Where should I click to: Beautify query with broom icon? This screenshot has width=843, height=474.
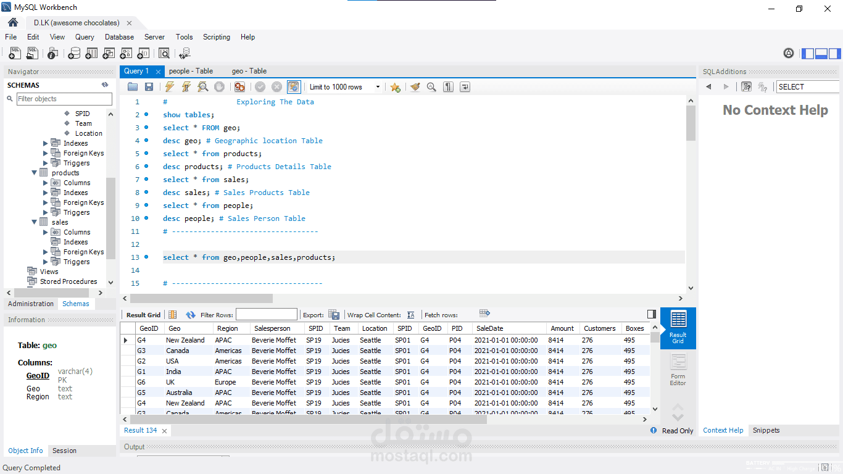coord(415,87)
